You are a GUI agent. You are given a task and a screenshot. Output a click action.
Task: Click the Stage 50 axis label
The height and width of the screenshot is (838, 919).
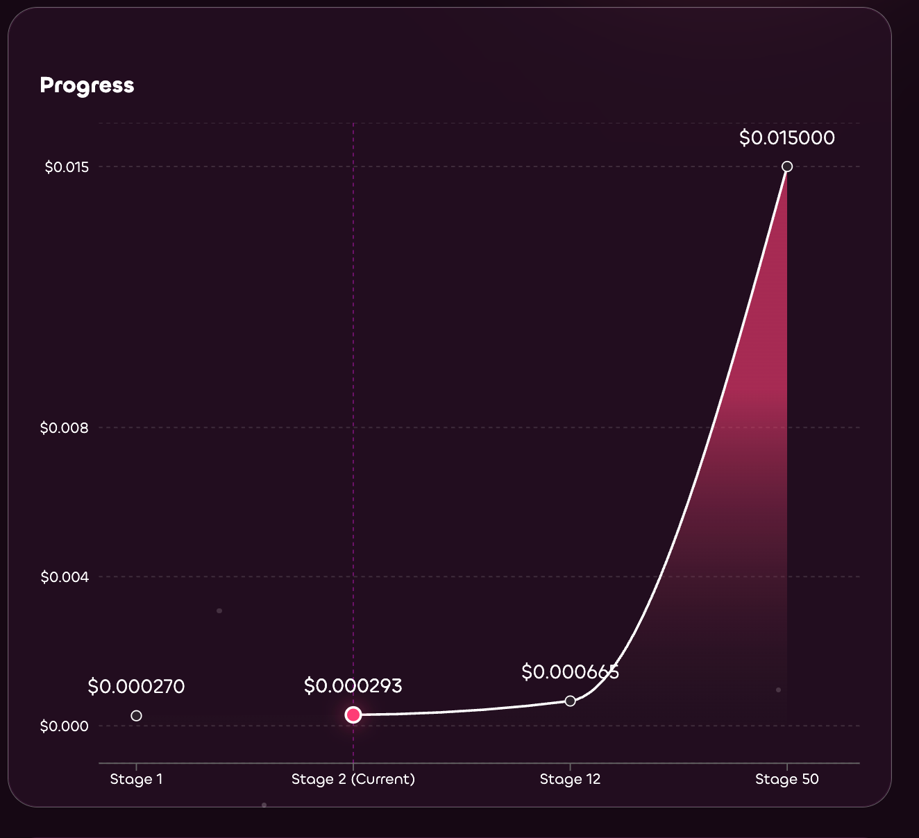tap(787, 779)
